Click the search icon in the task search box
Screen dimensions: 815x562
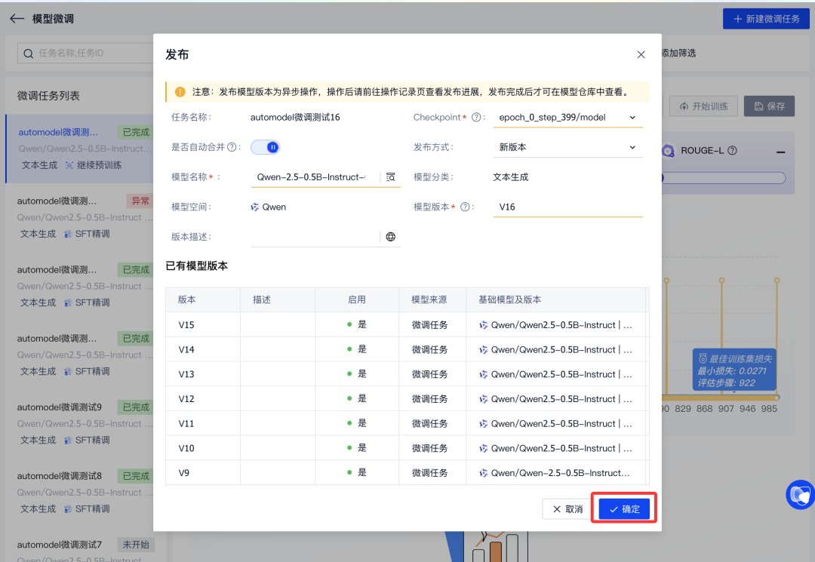28,54
